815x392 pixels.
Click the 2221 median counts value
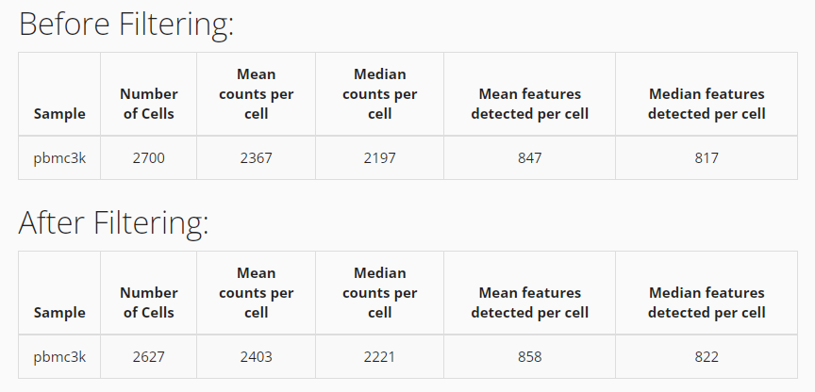point(379,357)
